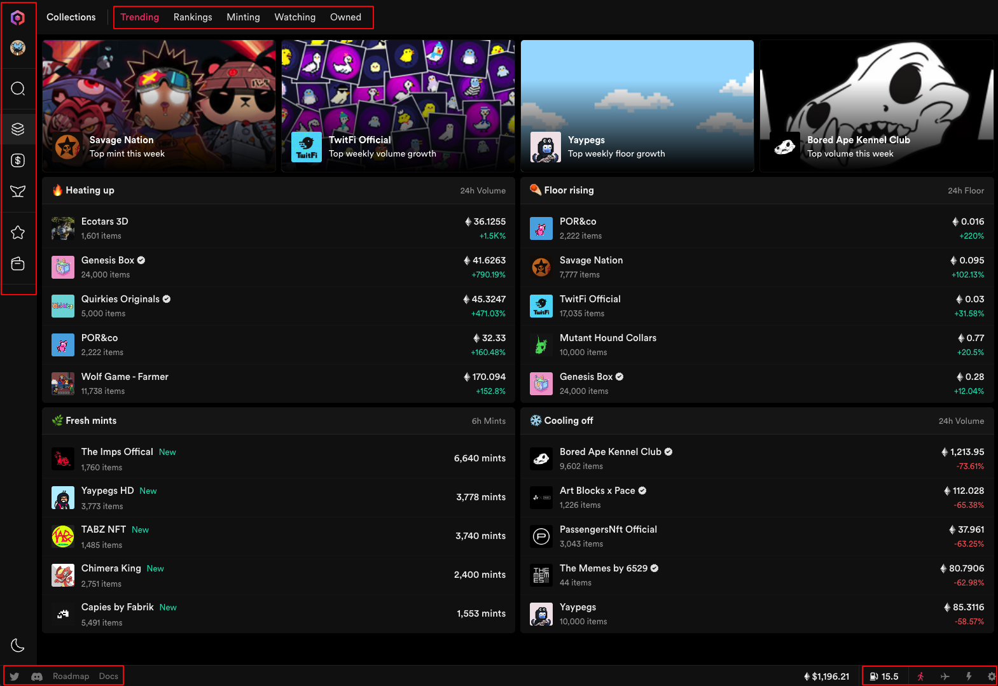Open Wolf Game - Farmer name
The image size is (998, 686).
pos(125,377)
